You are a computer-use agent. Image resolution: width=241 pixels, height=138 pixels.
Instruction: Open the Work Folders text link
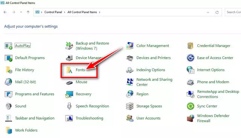pos(26,130)
